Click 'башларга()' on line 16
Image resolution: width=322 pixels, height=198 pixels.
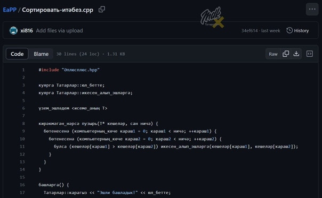coord(51,185)
